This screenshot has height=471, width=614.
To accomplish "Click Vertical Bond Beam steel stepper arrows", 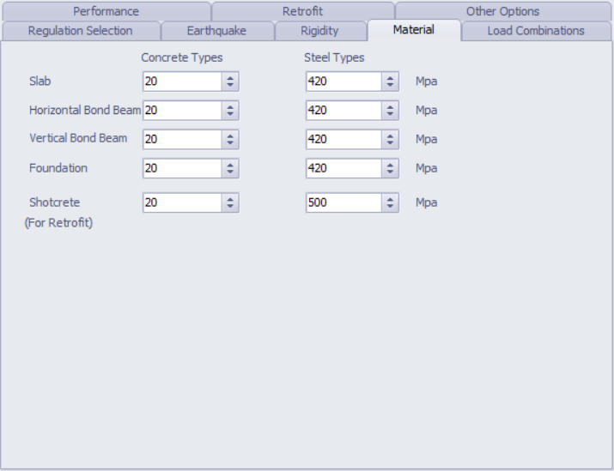I will [x=391, y=139].
